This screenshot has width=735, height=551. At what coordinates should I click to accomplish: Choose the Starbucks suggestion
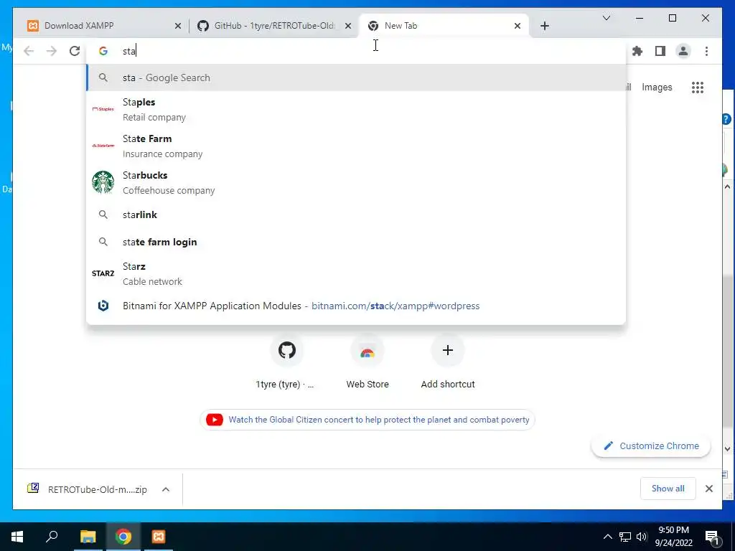(356, 182)
